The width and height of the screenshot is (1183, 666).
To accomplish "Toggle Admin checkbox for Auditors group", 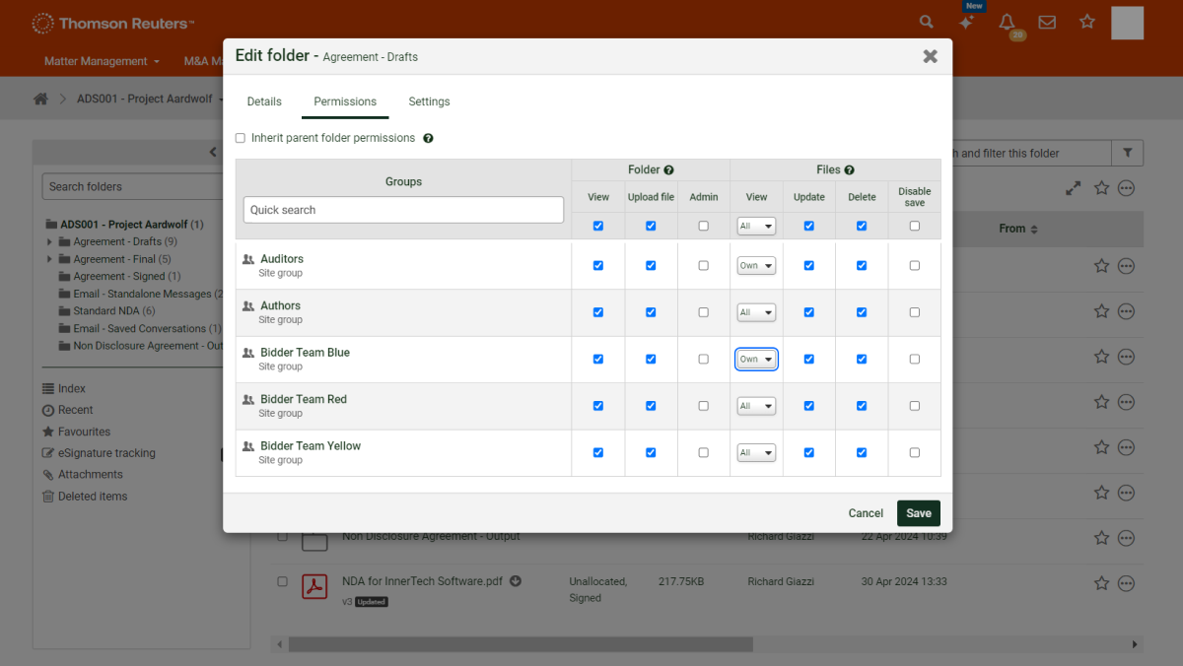I will click(x=703, y=266).
